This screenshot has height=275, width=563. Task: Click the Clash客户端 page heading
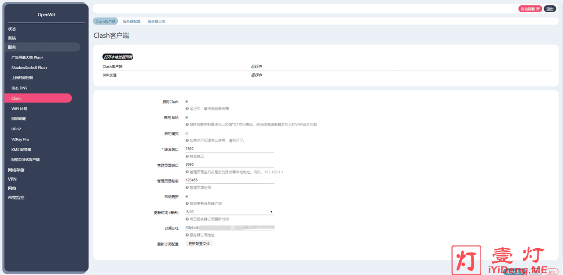coord(111,36)
